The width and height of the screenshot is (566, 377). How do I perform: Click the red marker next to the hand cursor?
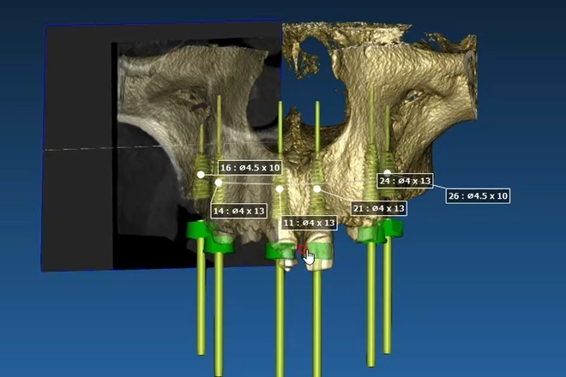coord(301,249)
